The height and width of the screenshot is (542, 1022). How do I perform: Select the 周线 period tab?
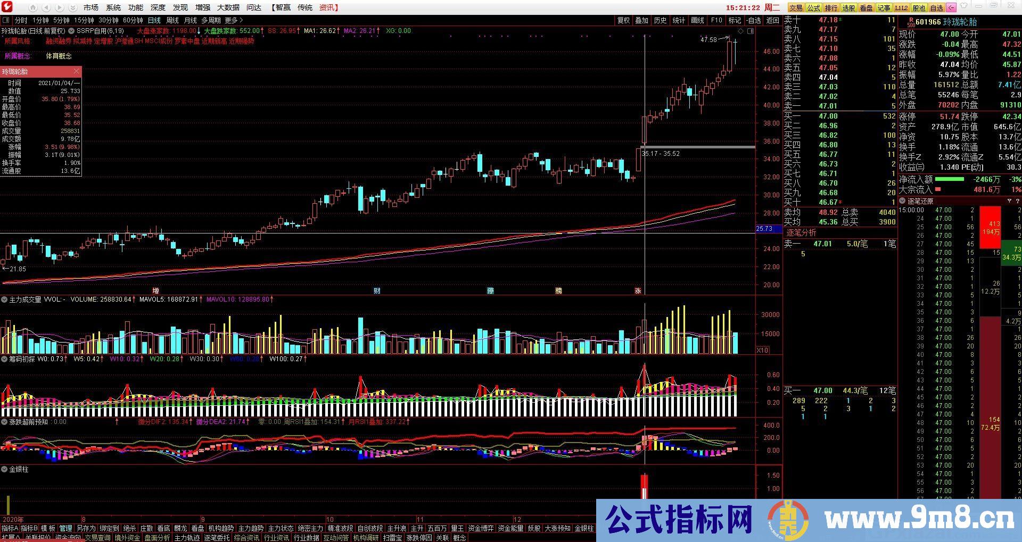click(172, 21)
